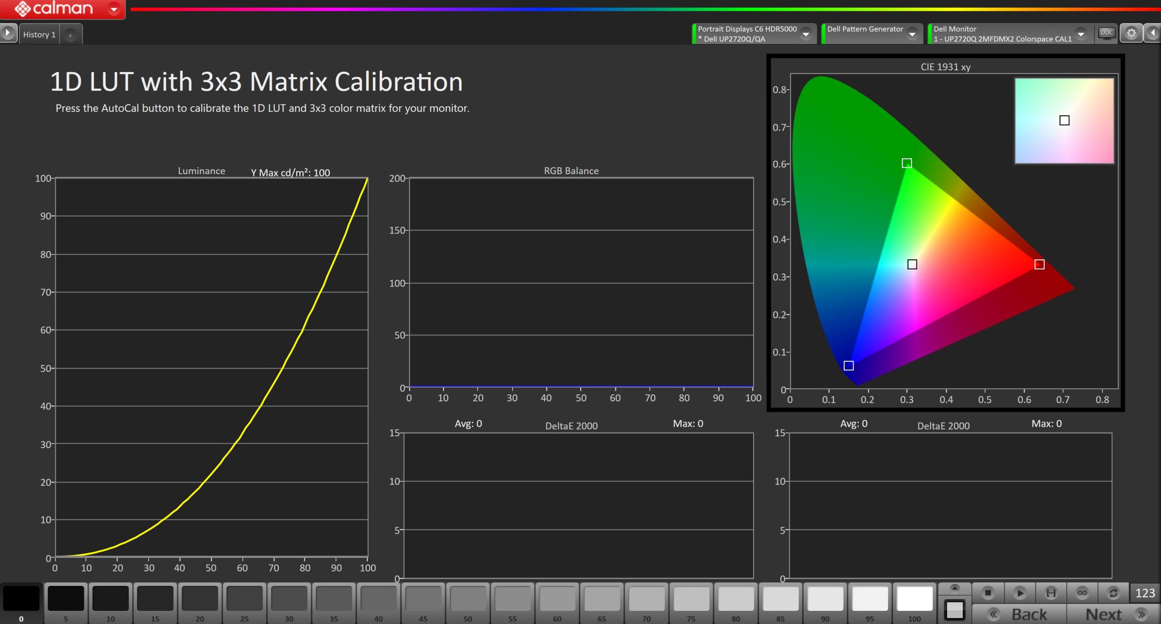Switch to the History 1 tab
Screen dimensions: 1161x624
point(39,34)
